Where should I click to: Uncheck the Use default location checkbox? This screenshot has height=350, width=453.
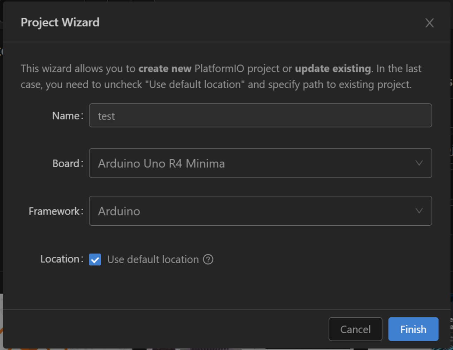pos(95,259)
